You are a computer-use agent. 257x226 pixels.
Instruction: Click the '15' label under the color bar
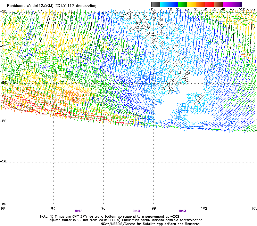coord(178,9)
